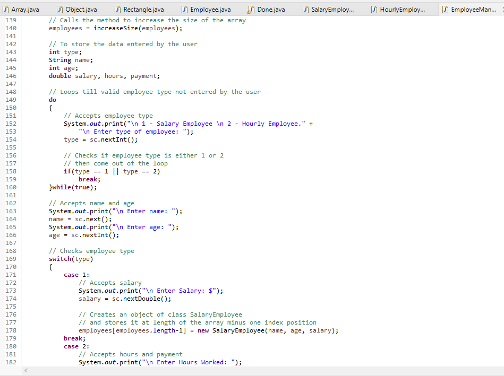Place cursor on 'increaseSize(employees);'
This screenshot has height=376, width=504.
pos(138,28)
